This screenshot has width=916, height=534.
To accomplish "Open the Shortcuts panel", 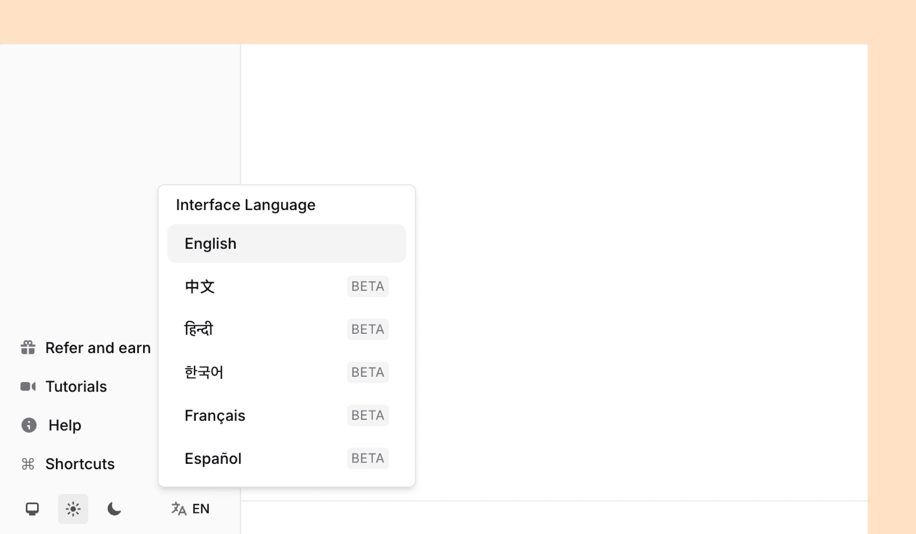I will (79, 464).
